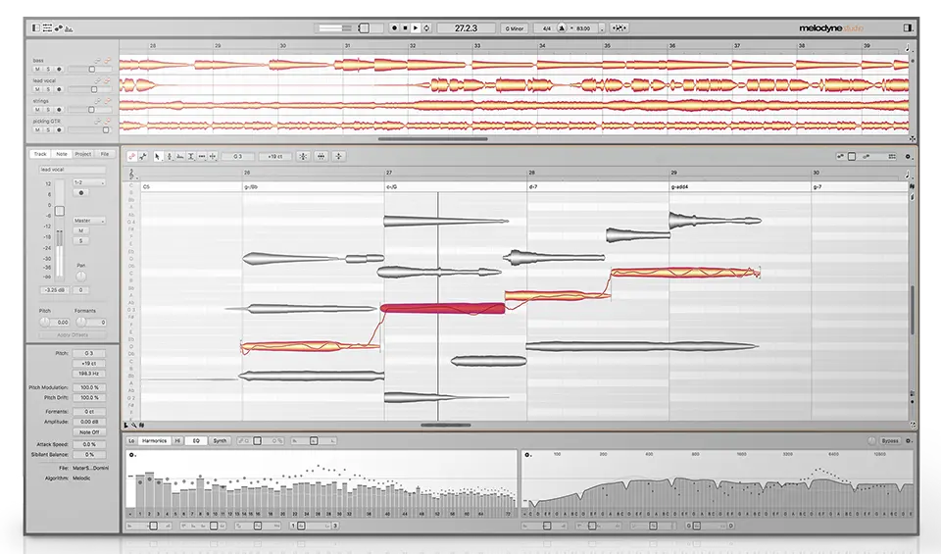The height and width of the screenshot is (554, 941).
Task: Switch to the File tab
Action: [x=105, y=154]
